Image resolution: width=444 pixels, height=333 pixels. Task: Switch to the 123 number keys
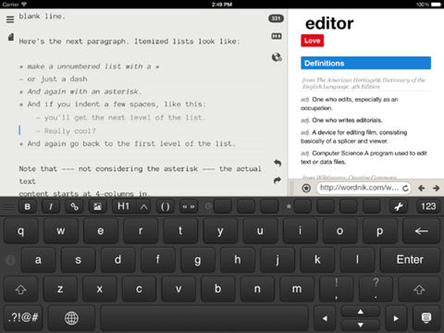pos(428,206)
